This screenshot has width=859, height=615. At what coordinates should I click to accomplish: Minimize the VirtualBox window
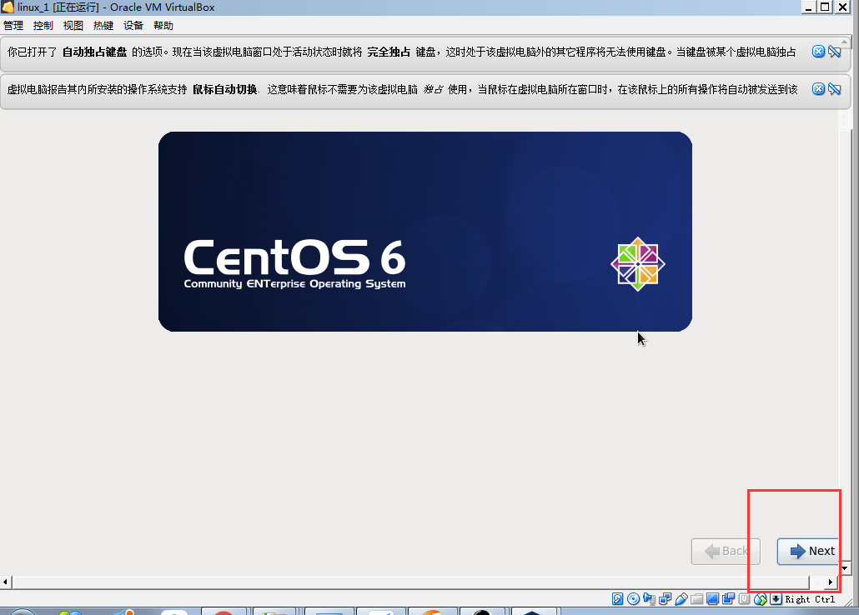click(x=809, y=7)
